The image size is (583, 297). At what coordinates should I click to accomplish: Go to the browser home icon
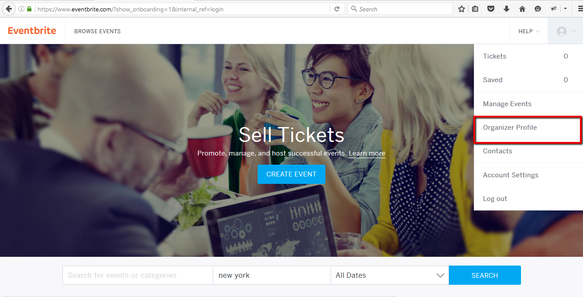click(x=522, y=9)
